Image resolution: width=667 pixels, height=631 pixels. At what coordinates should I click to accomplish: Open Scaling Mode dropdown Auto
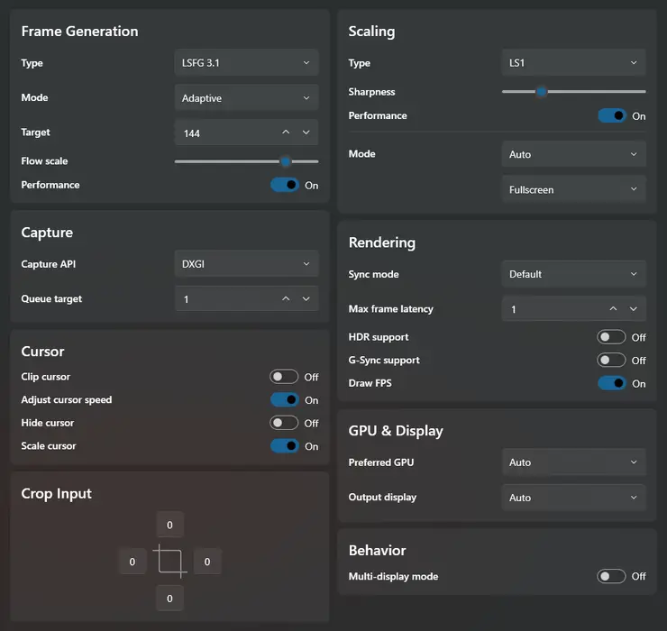574,154
